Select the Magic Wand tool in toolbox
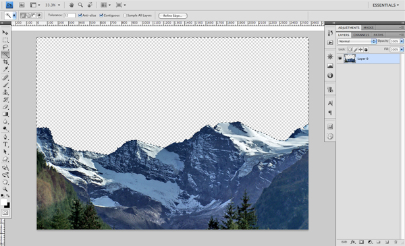 [5, 55]
